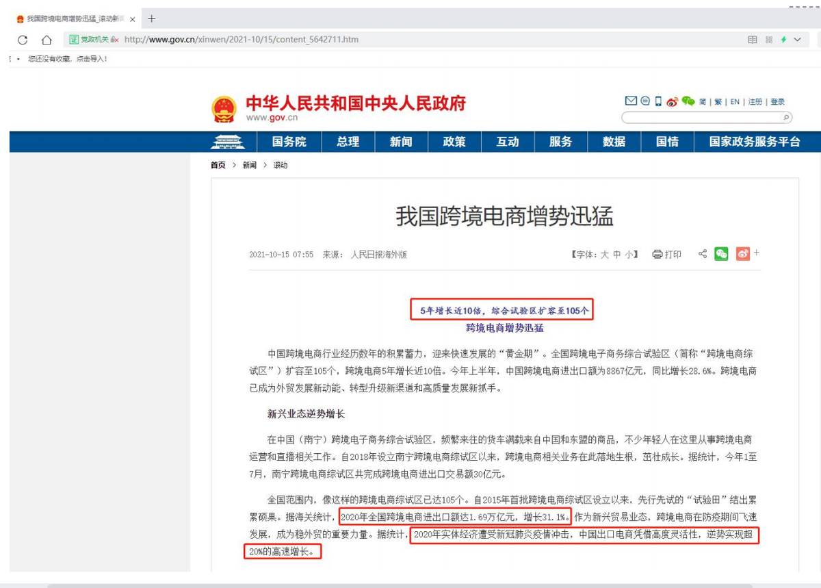The height and width of the screenshot is (588, 821).
Task: Open the email envelope icon in header
Action: pyautogui.click(x=631, y=101)
